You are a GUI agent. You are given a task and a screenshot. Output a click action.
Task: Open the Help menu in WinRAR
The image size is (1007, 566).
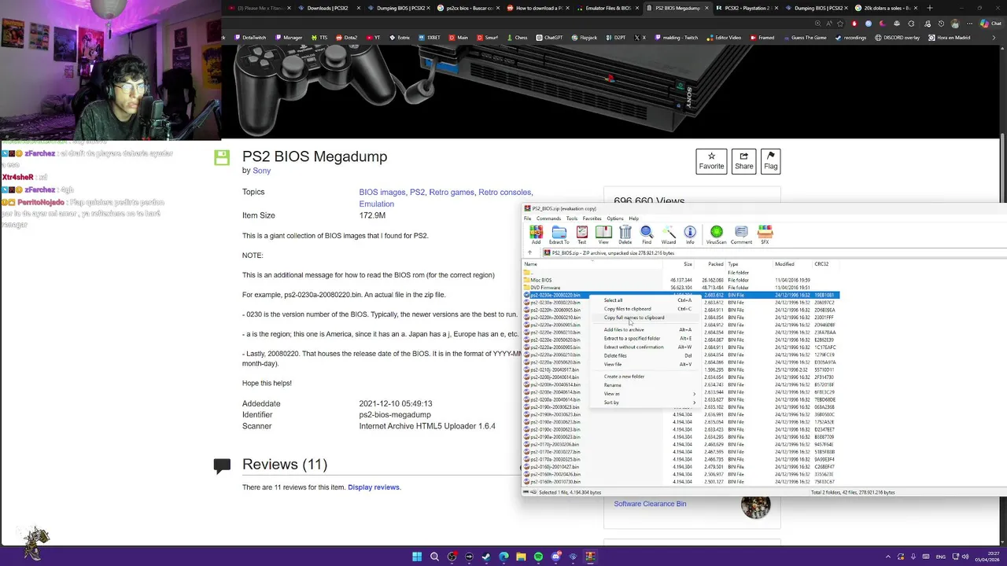coord(634,219)
